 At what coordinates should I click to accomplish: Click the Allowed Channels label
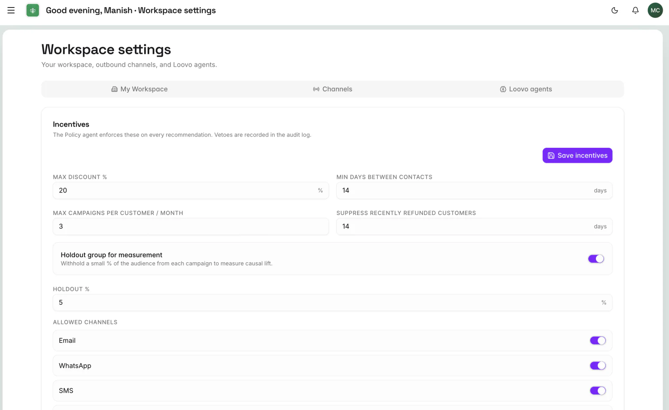(85, 322)
